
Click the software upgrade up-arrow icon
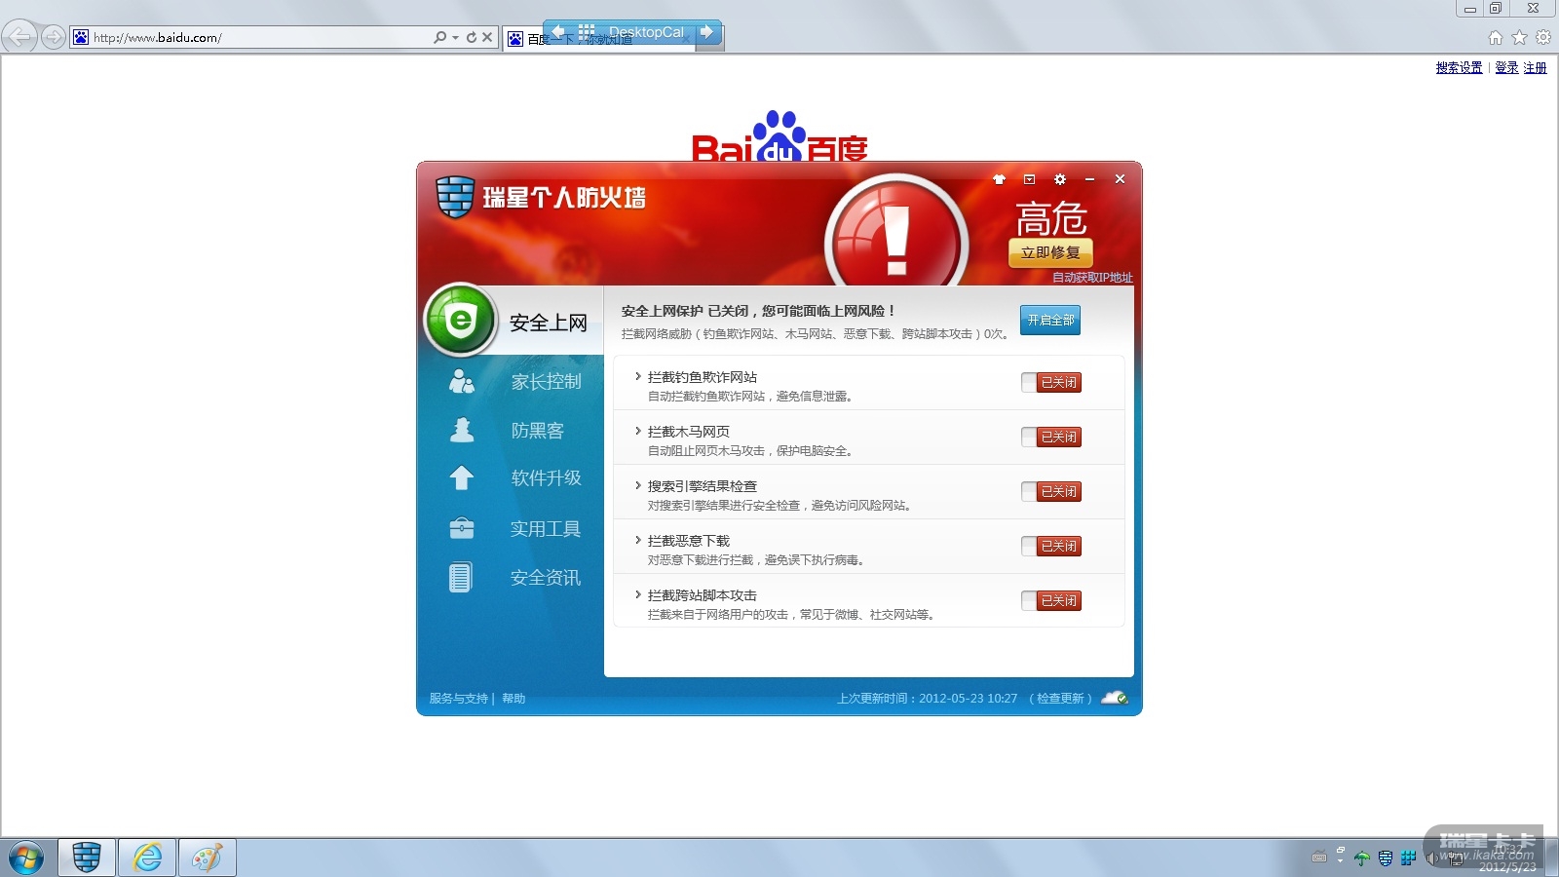click(461, 478)
